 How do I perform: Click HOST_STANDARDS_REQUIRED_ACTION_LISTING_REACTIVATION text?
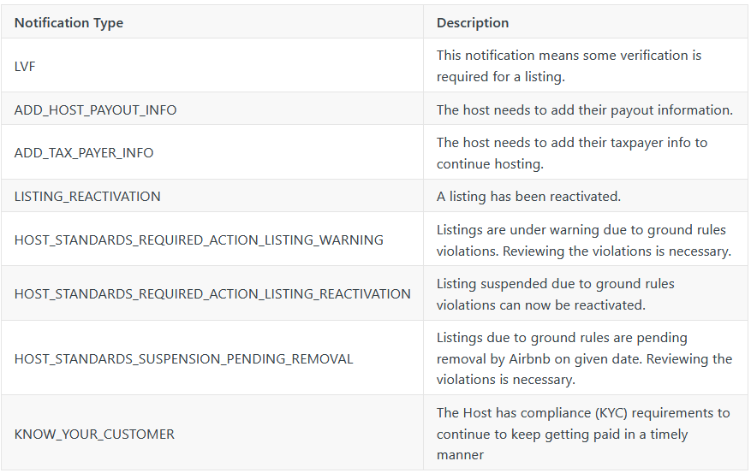[212, 293]
